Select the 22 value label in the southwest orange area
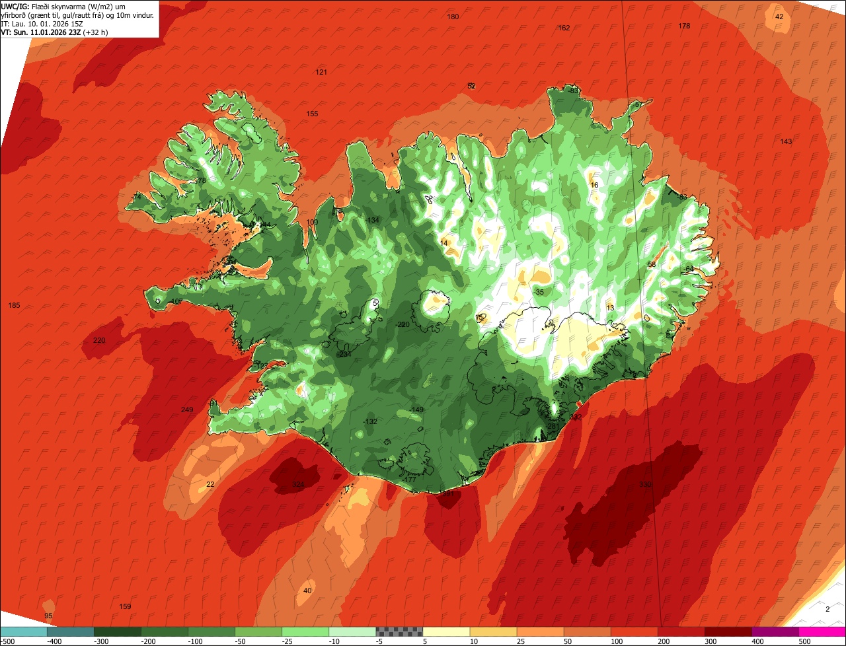This screenshot has height=646, width=846. (x=210, y=484)
